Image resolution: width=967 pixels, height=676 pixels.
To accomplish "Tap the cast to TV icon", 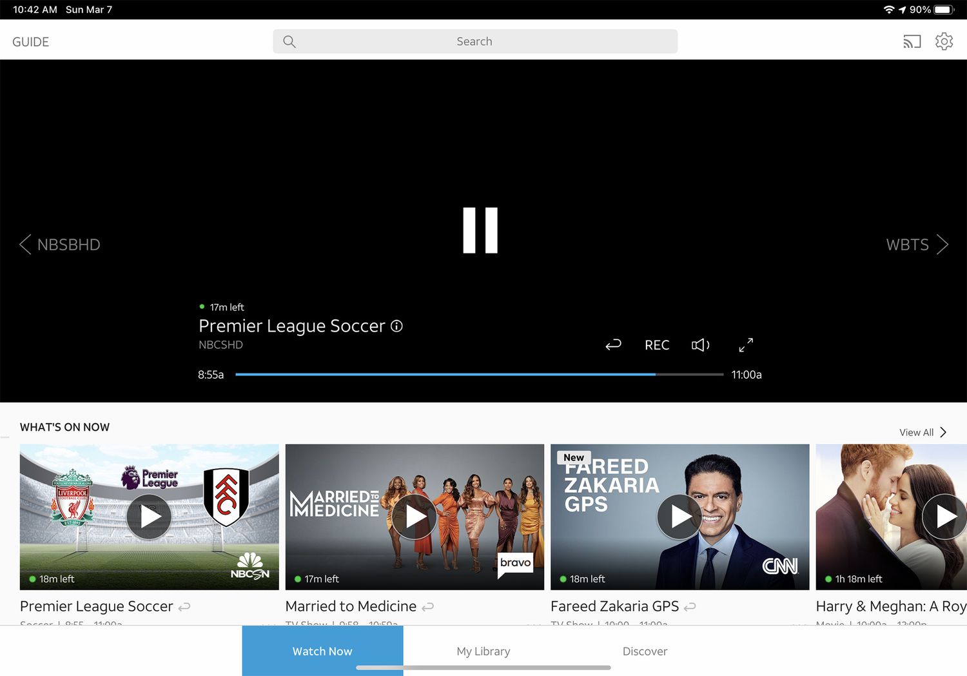I will [x=912, y=42].
